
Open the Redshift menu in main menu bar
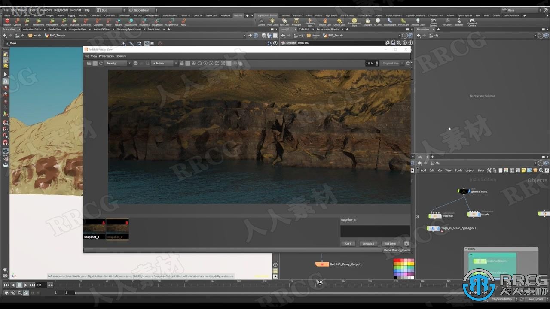point(76,10)
